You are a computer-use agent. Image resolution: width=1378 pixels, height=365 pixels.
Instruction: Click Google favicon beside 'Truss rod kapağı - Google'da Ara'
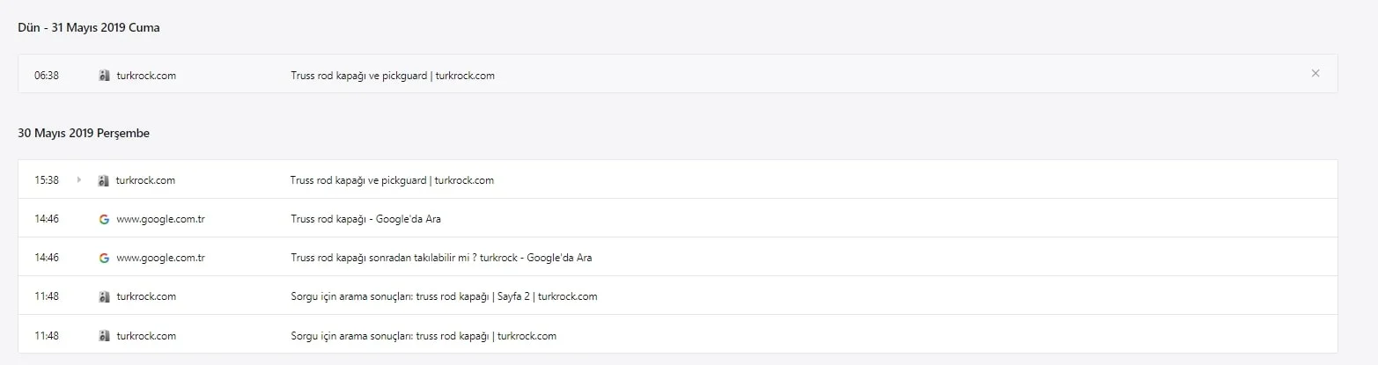click(104, 219)
